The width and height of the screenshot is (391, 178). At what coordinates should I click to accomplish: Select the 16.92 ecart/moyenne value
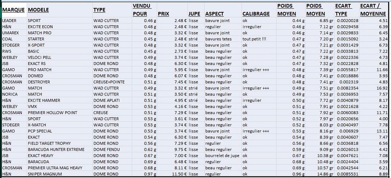(x=374, y=88)
